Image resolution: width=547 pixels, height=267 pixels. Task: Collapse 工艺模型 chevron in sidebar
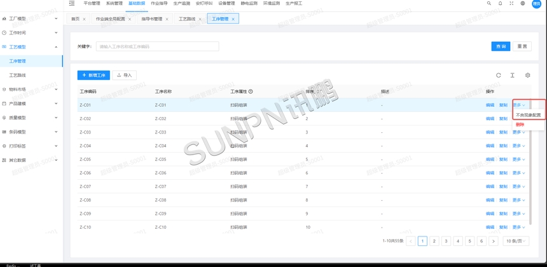click(56, 46)
